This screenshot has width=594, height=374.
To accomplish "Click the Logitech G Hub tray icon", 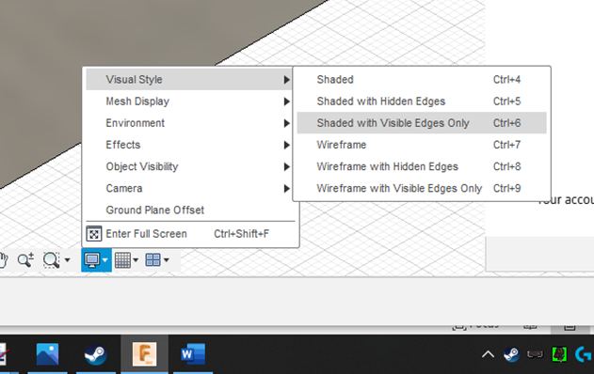I will point(584,354).
